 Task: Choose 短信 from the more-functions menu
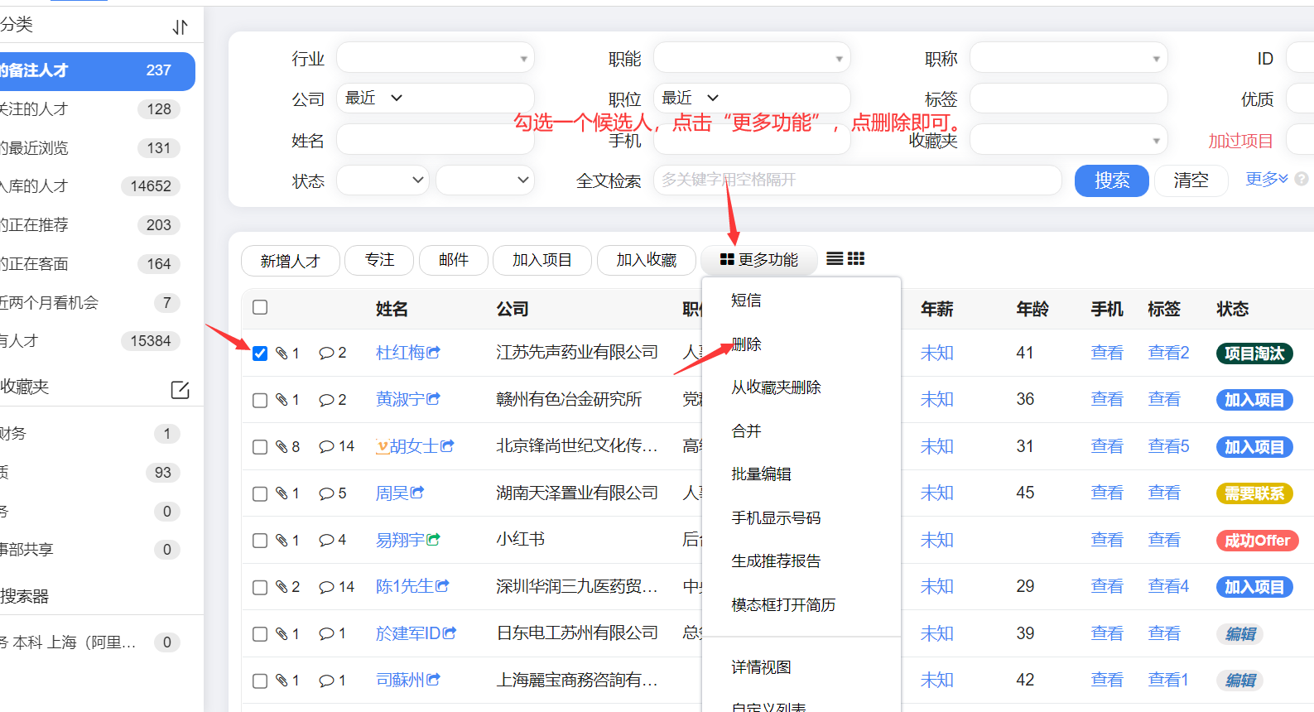click(x=746, y=301)
